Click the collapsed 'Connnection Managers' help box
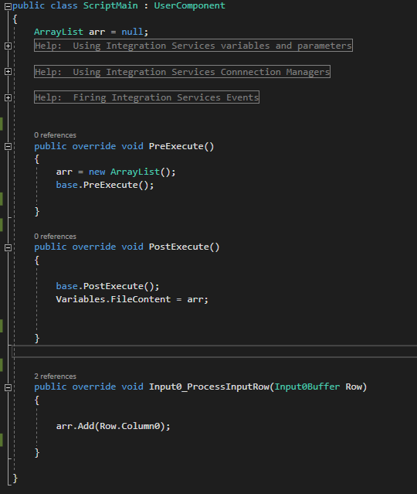 click(182, 72)
